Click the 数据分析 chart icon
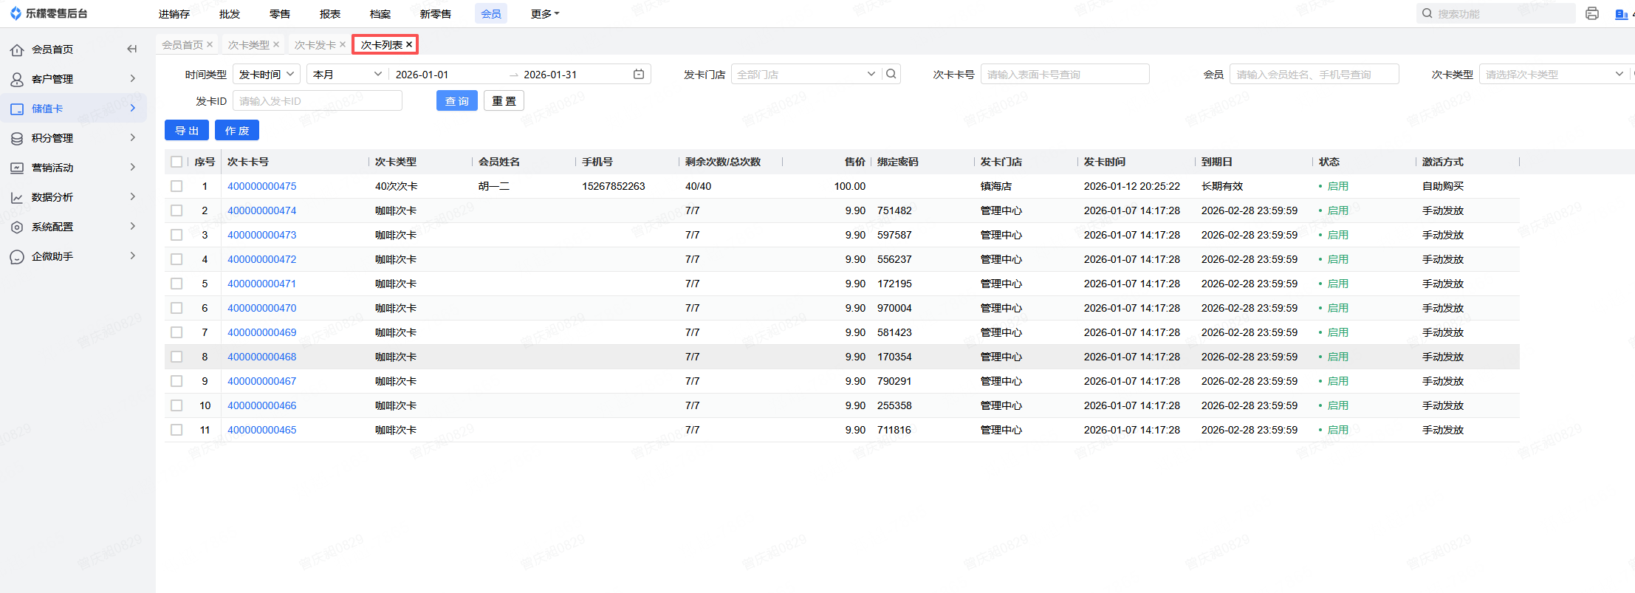This screenshot has width=1635, height=593. click(17, 197)
